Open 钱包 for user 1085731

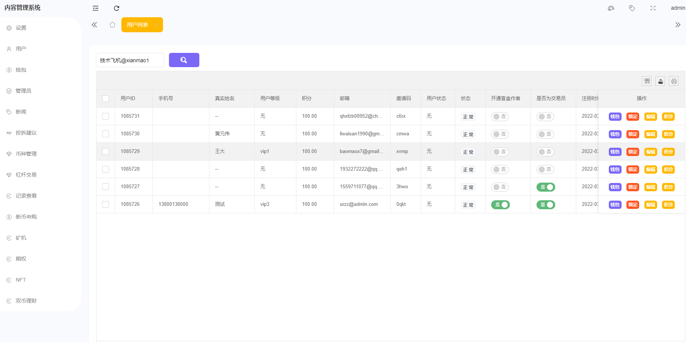coord(615,117)
